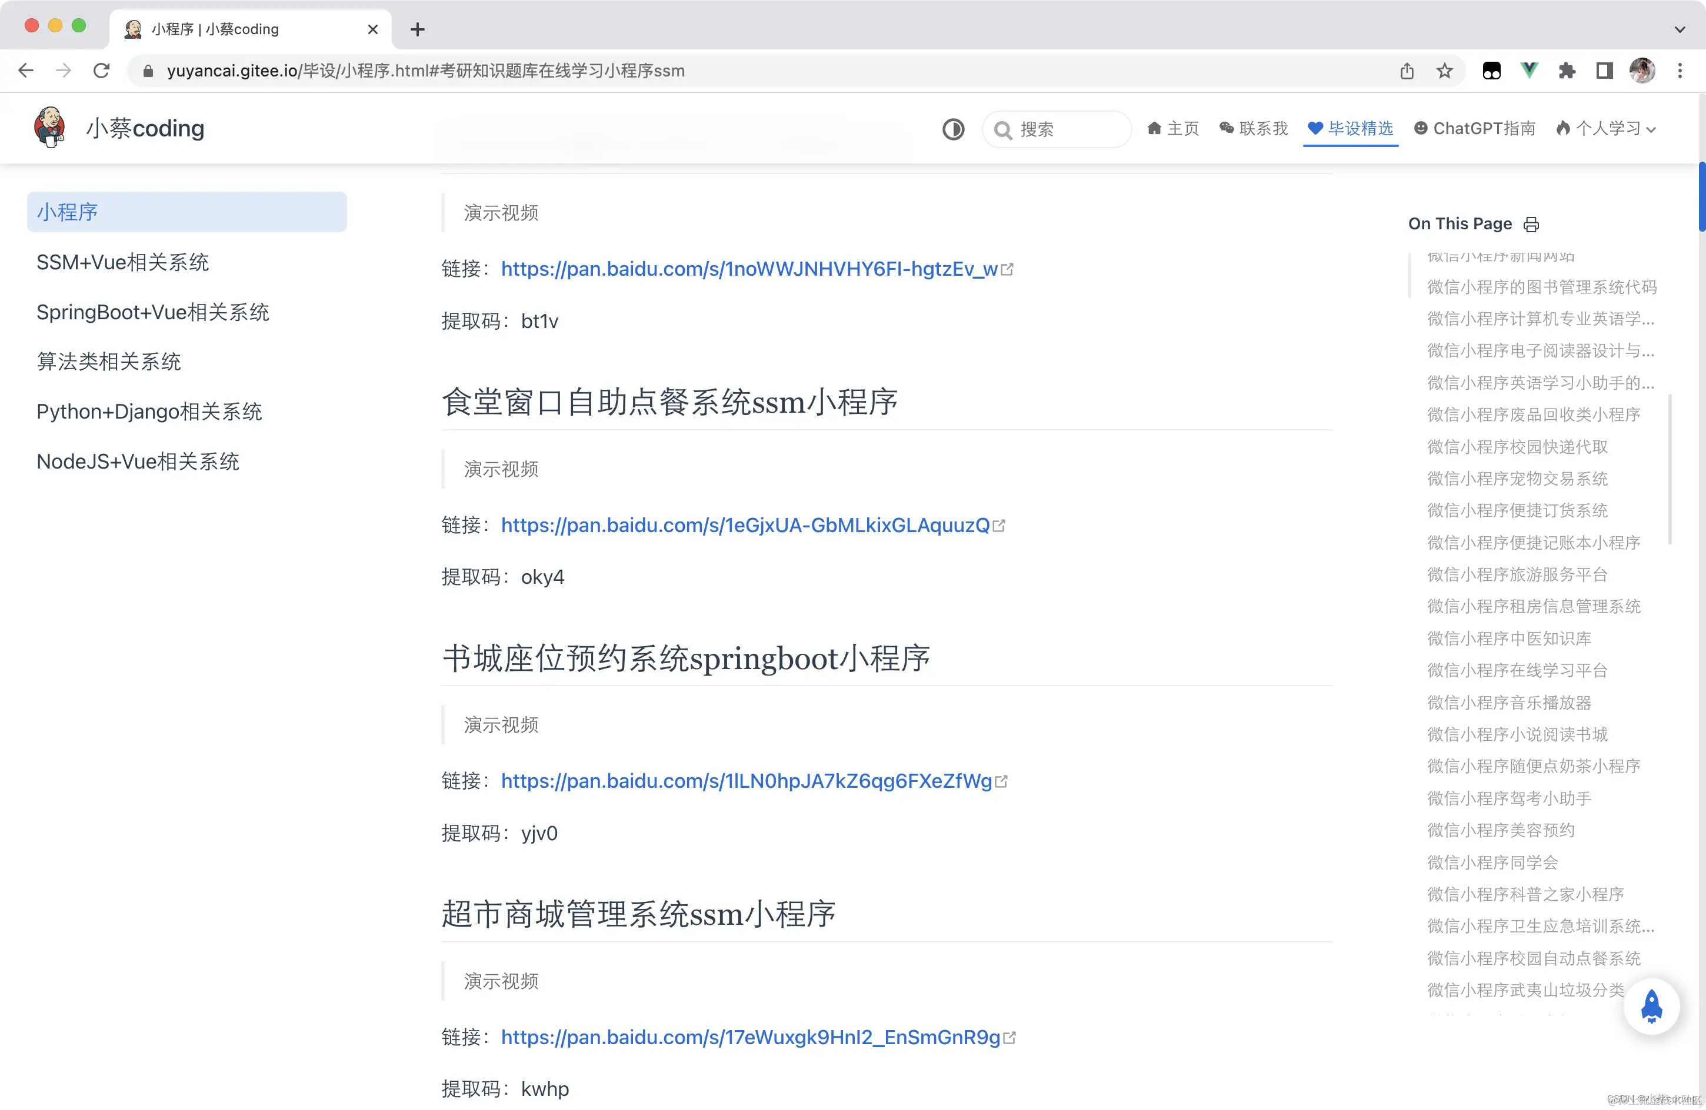This screenshot has width=1706, height=1110.
Task: Jump to 微信小程序同学会
Action: (1492, 862)
